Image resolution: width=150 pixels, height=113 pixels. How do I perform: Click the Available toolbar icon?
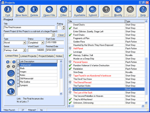(x=80, y=11)
